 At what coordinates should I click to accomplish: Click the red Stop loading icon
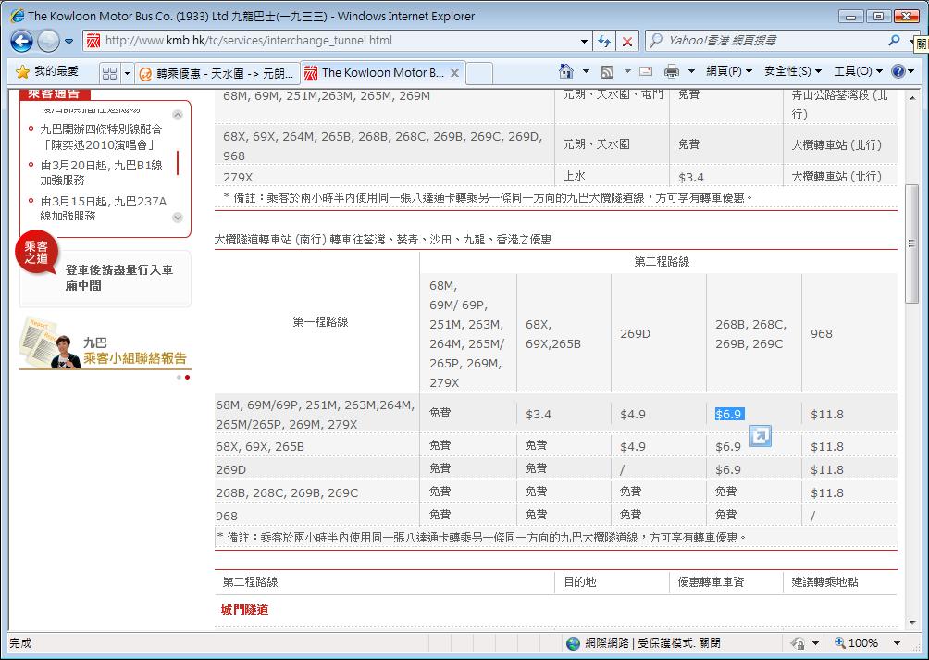pos(627,41)
